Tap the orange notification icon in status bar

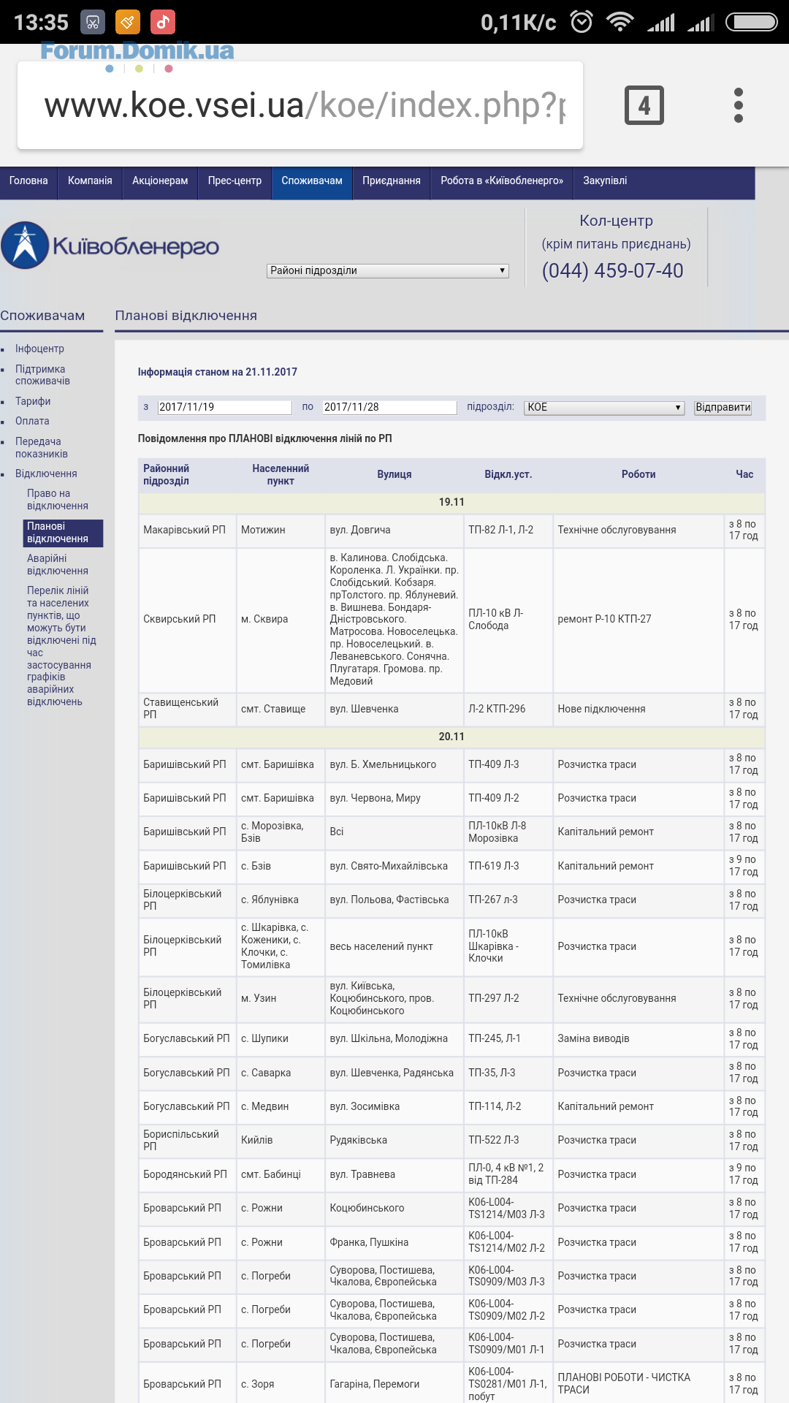[128, 22]
